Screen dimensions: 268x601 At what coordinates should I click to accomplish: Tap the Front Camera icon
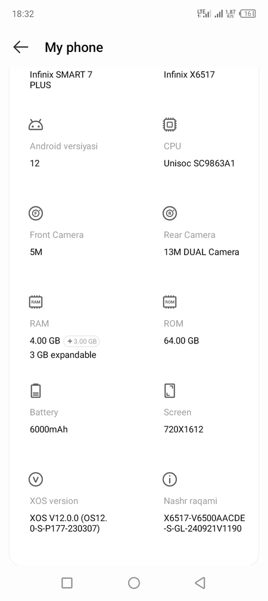point(36,213)
